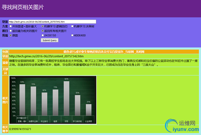Viewport: 201px width, 135px height.
Task: Click the orange article title 调查:超七成毕业生
Action: [104, 52]
